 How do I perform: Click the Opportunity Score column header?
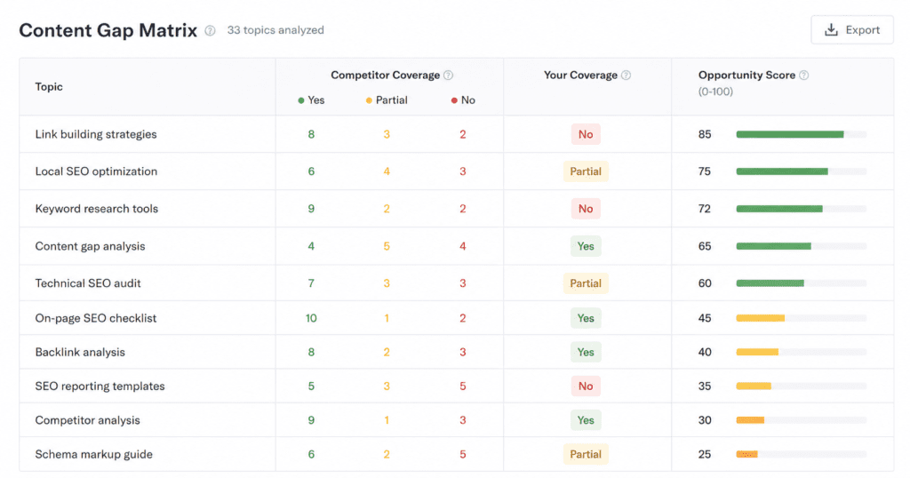[x=746, y=76]
